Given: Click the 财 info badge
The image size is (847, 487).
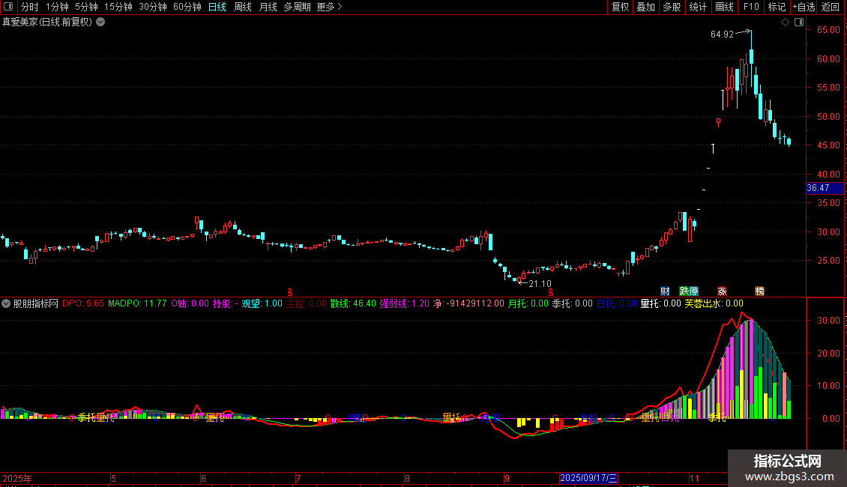Looking at the screenshot, I should 665,291.
